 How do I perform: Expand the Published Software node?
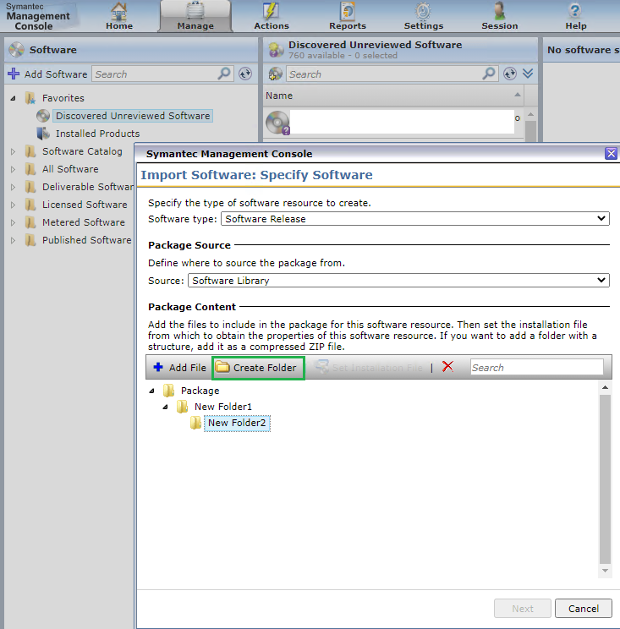click(13, 240)
